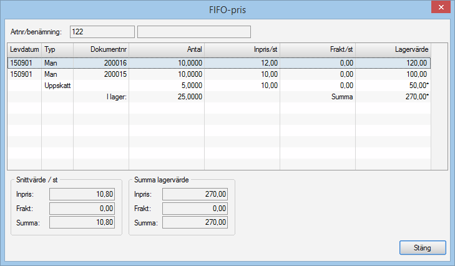Click the empty article name field

193,32
